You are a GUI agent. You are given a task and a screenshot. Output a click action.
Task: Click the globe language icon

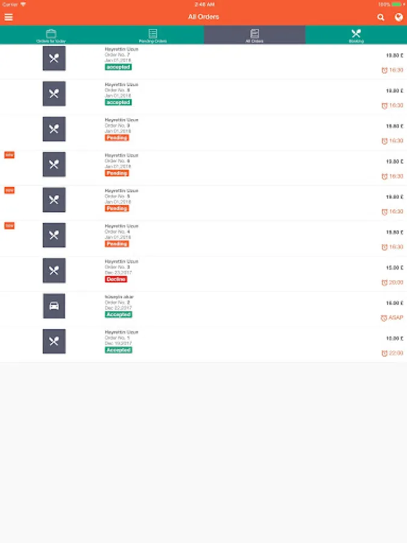[x=399, y=17]
